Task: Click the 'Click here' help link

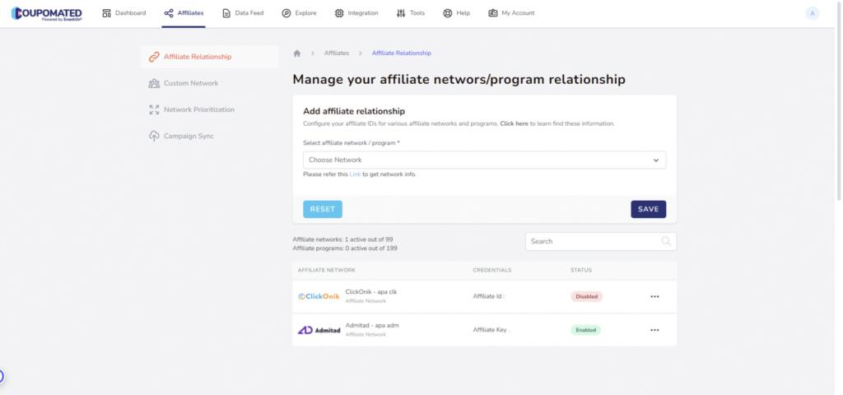Action: point(514,123)
